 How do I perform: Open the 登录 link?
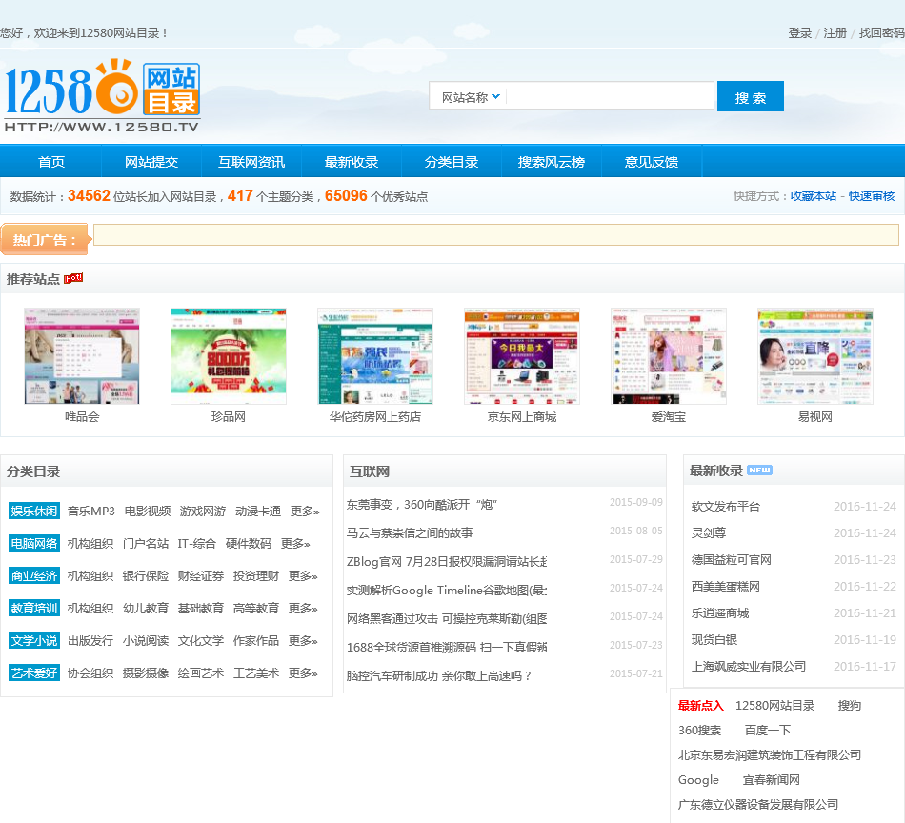(800, 33)
